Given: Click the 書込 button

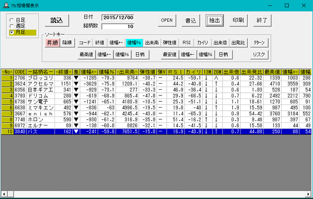Looking at the screenshot, I should 190,21.
